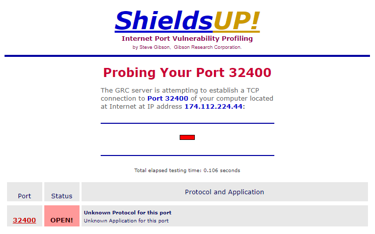The height and width of the screenshot is (234, 375).
Task: Click Unknown Application for this port text
Action: click(x=126, y=220)
